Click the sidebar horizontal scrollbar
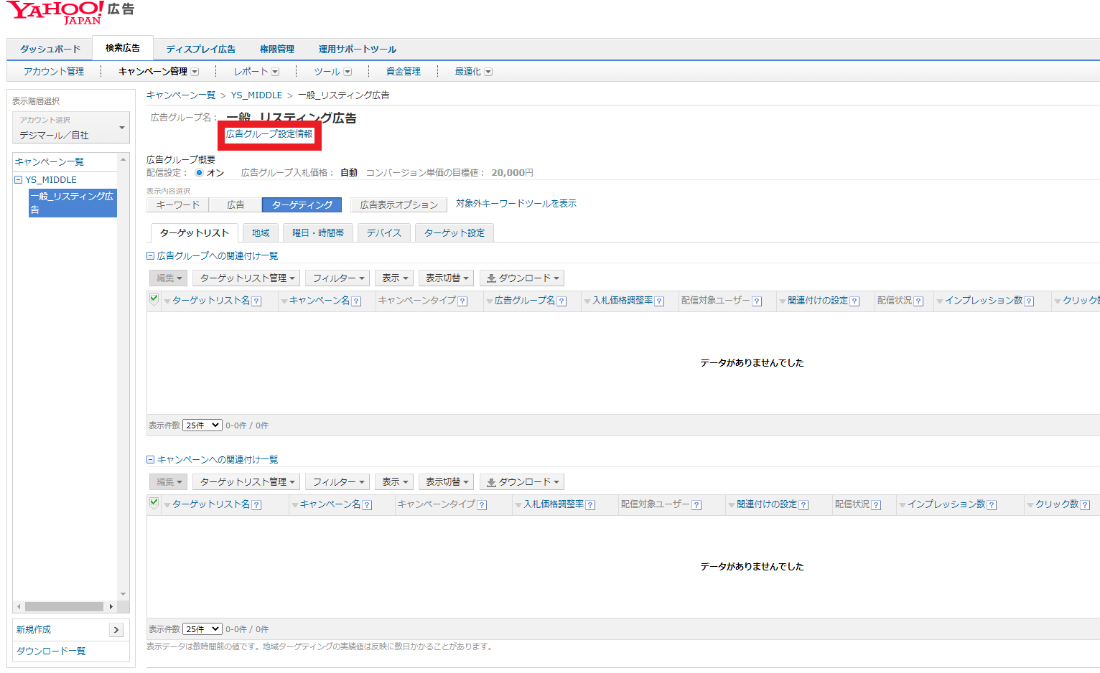Image resolution: width=1100 pixels, height=673 pixels. 65,607
